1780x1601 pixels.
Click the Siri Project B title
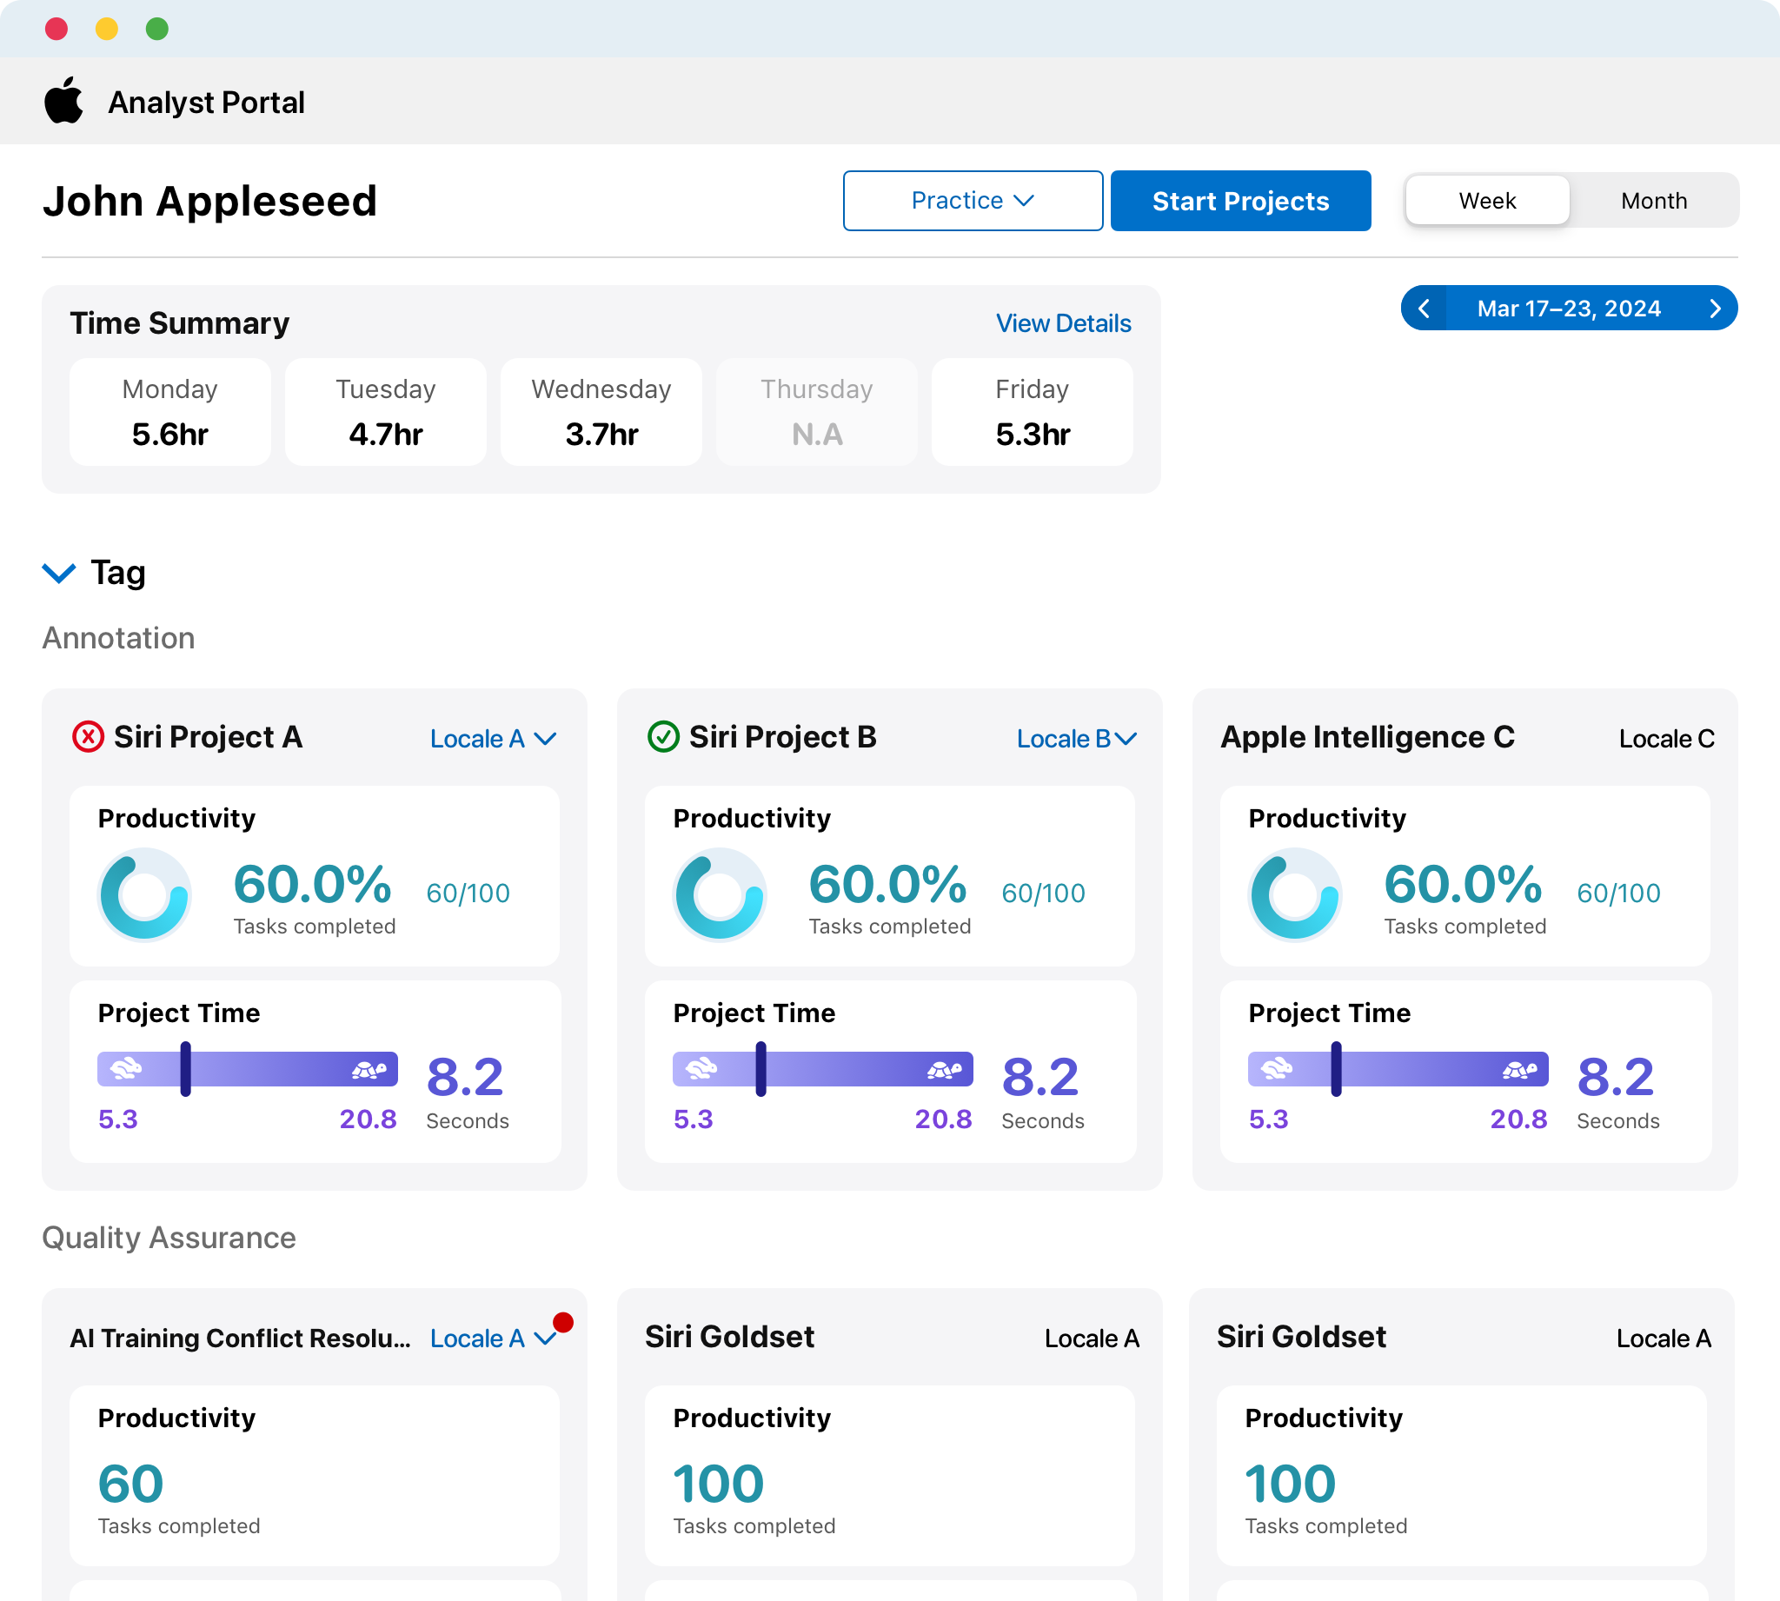(x=783, y=737)
